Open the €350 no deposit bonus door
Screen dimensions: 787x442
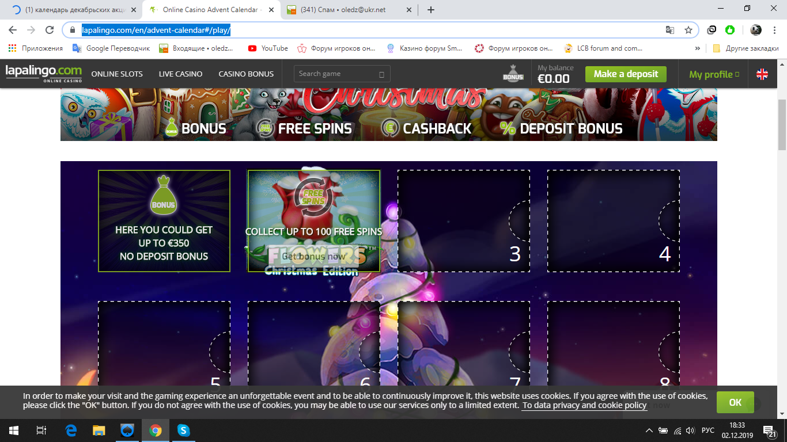click(164, 221)
